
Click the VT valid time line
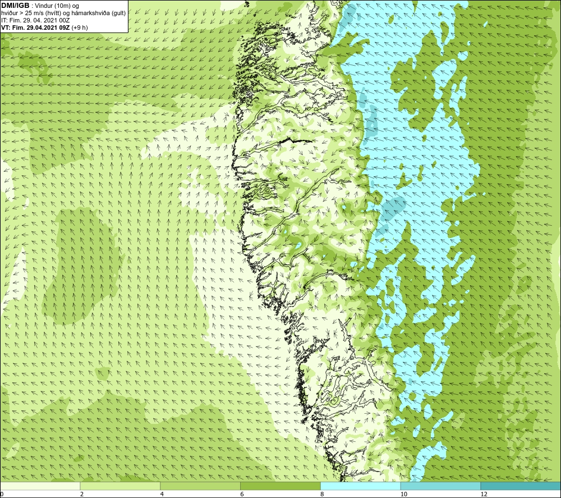click(44, 28)
